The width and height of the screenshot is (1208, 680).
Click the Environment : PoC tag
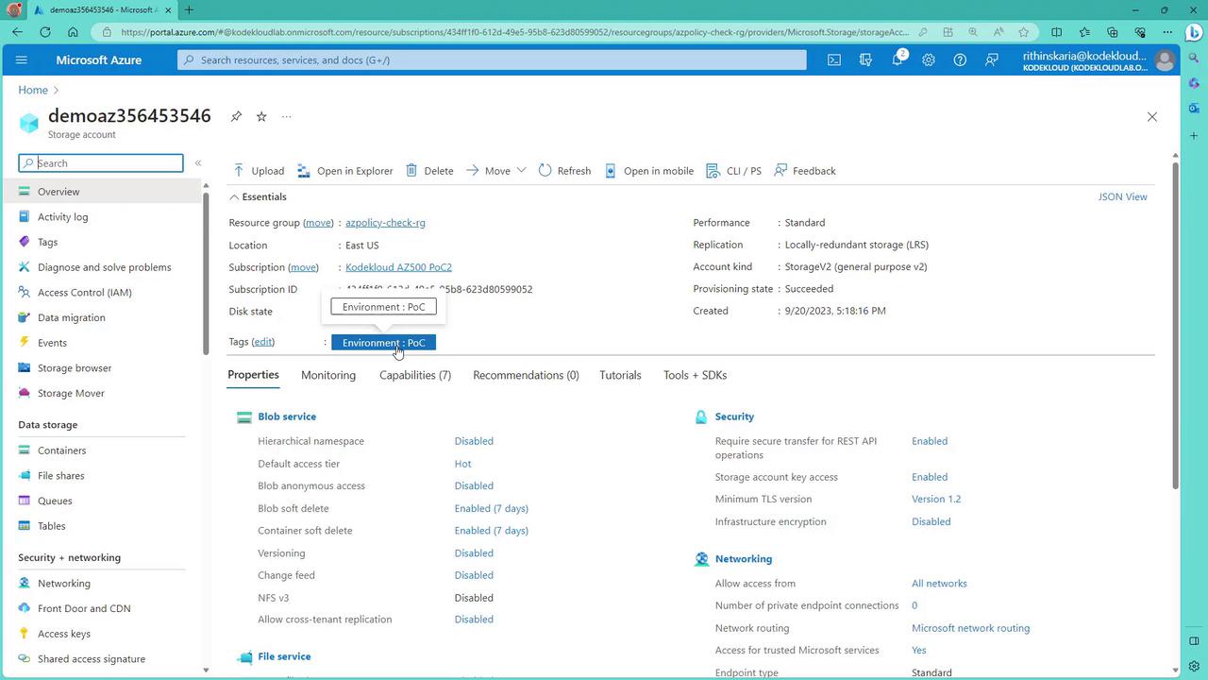(383, 343)
